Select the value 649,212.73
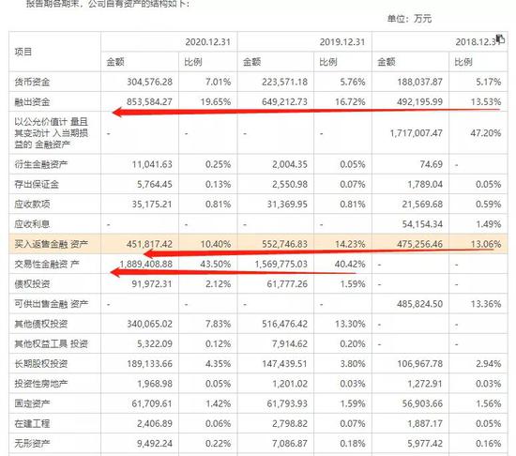 [x=284, y=102]
